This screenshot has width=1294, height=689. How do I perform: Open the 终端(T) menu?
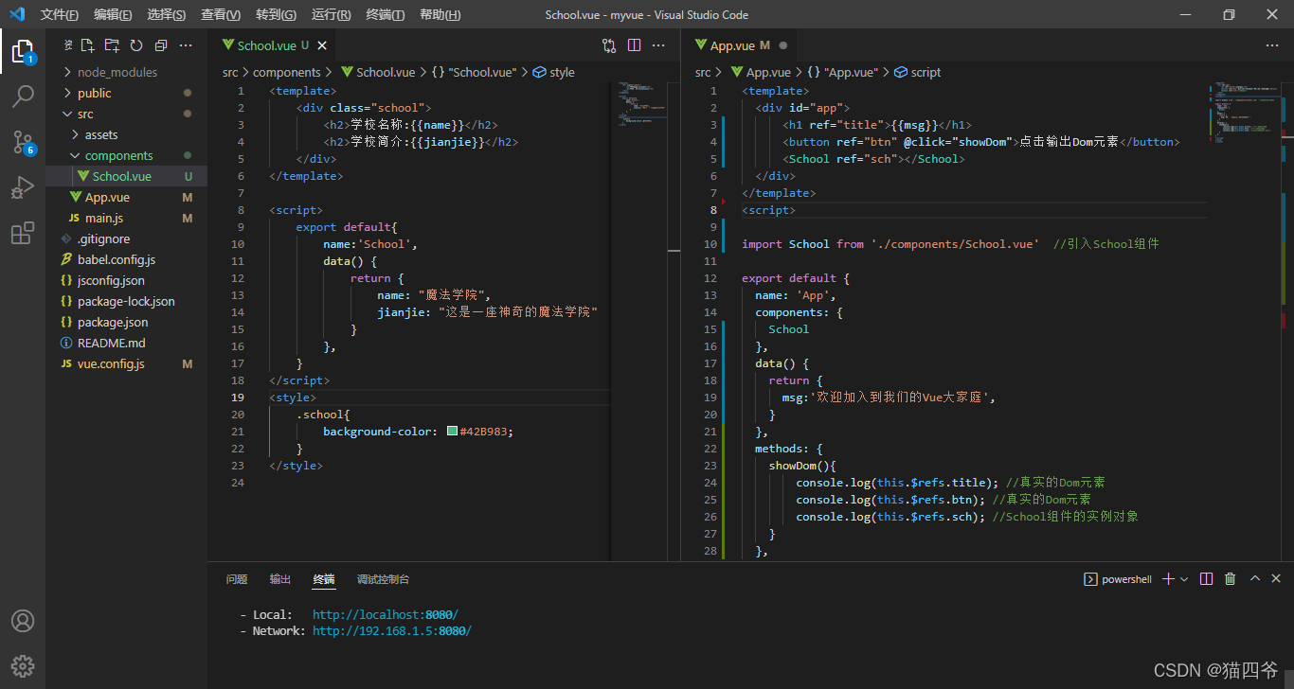tap(386, 14)
